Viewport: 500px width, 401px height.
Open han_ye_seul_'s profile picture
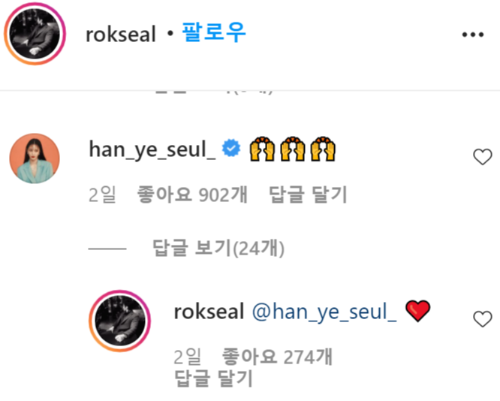tap(35, 158)
